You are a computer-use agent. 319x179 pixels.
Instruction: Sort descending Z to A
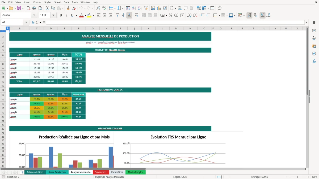140,8
